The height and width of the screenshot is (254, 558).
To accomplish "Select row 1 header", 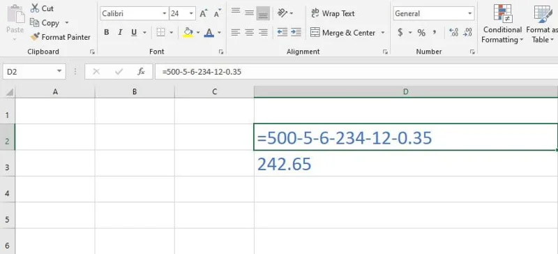I will (x=8, y=111).
